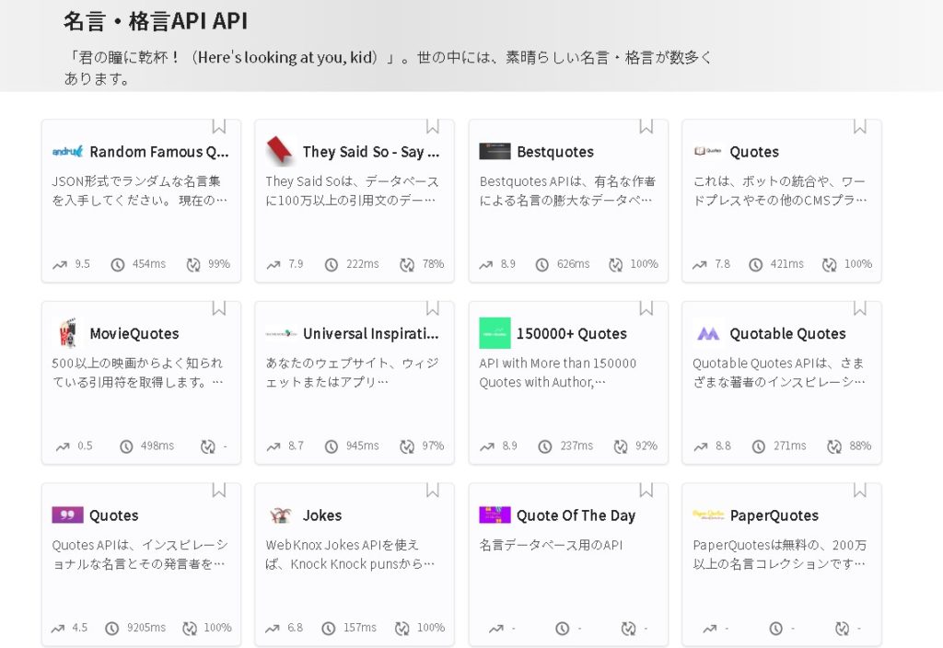Click the MovieQuotes popcorn logo icon
This screenshot has width=943, height=648.
[x=67, y=333]
